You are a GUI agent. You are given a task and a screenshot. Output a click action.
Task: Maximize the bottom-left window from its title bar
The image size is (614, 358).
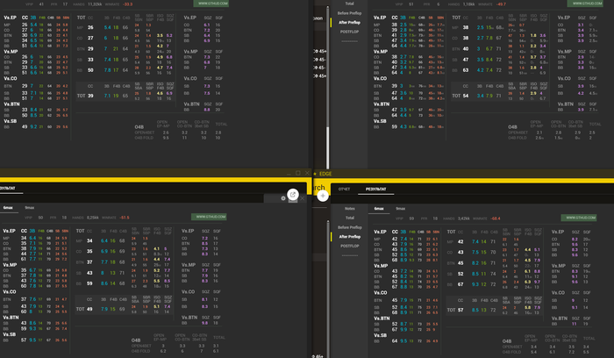(298, 173)
